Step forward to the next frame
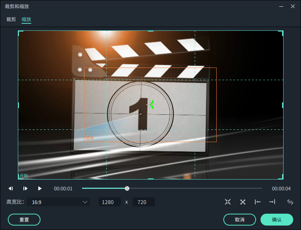The height and width of the screenshot is (230, 301). pos(25,188)
